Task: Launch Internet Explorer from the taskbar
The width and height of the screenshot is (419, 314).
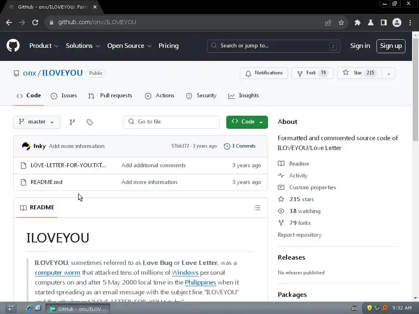Action: [x=29, y=308]
